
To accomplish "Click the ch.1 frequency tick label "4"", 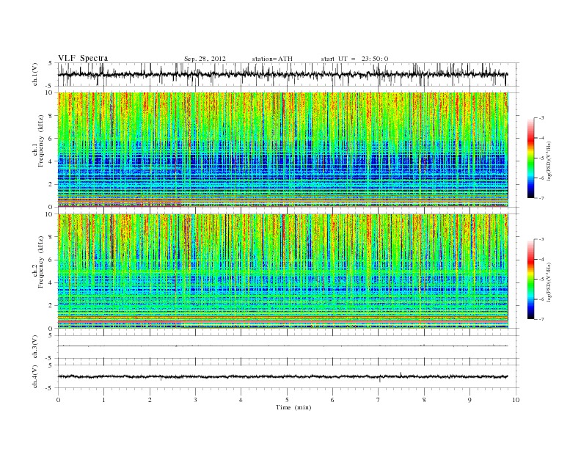I will point(51,161).
